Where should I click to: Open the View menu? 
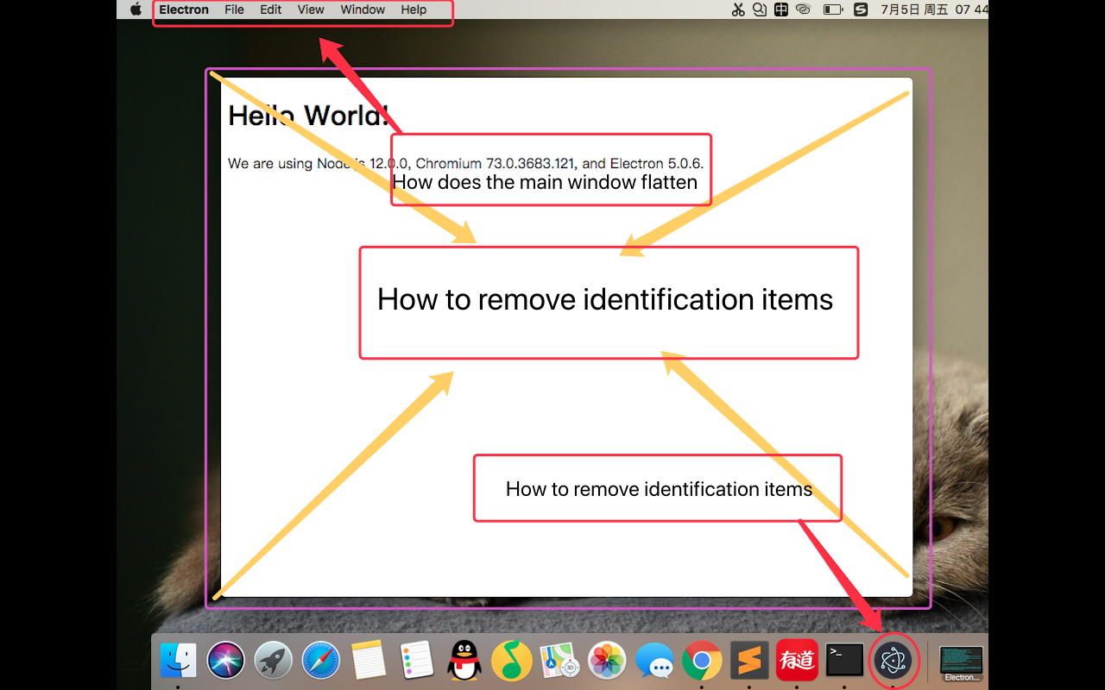click(310, 9)
